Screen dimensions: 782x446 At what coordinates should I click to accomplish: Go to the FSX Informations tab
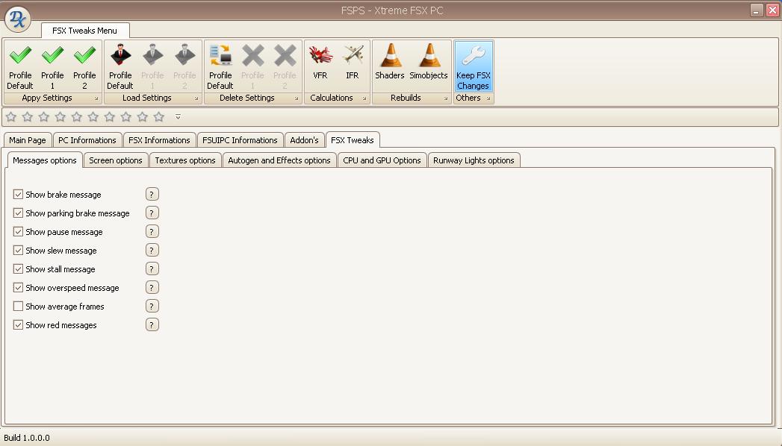pos(160,140)
